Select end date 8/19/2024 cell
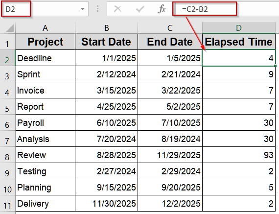Image resolution: width=279 pixels, height=214 pixels. pyautogui.click(x=170, y=139)
